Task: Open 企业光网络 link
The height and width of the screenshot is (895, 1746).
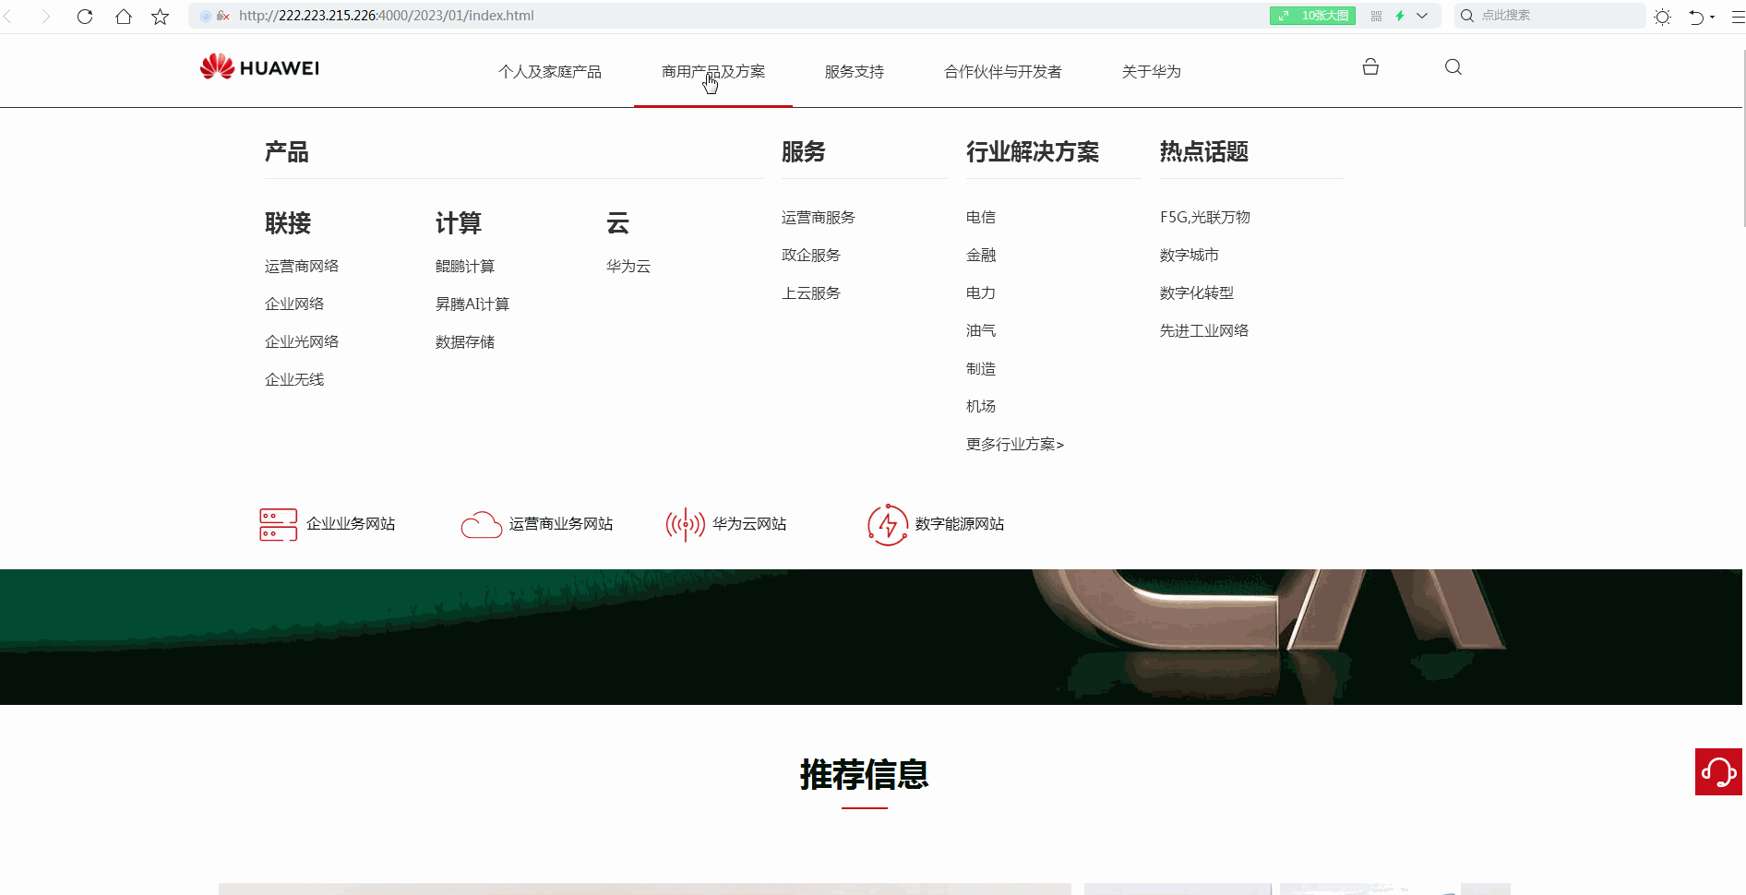Action: pyautogui.click(x=302, y=341)
